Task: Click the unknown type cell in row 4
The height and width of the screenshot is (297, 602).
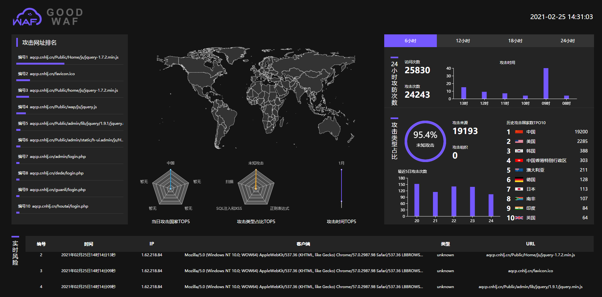Action: click(x=445, y=287)
